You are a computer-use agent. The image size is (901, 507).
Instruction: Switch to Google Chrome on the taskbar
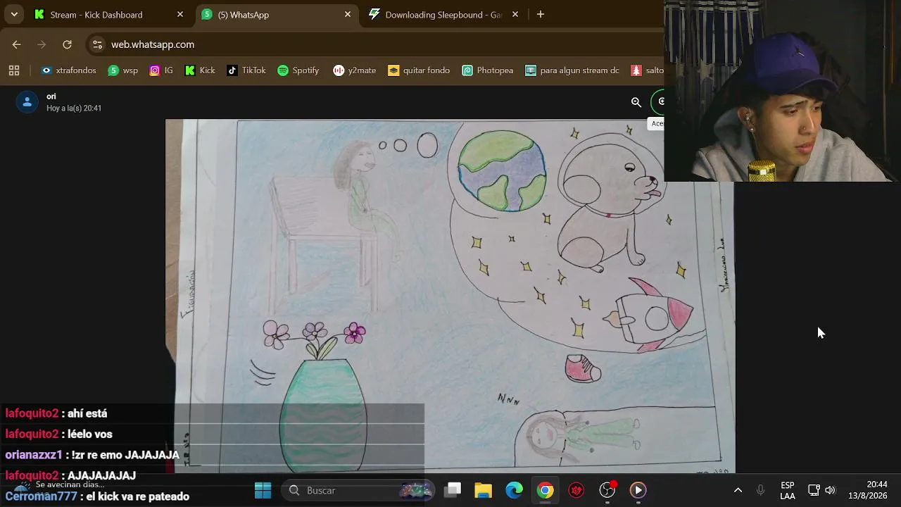546,490
